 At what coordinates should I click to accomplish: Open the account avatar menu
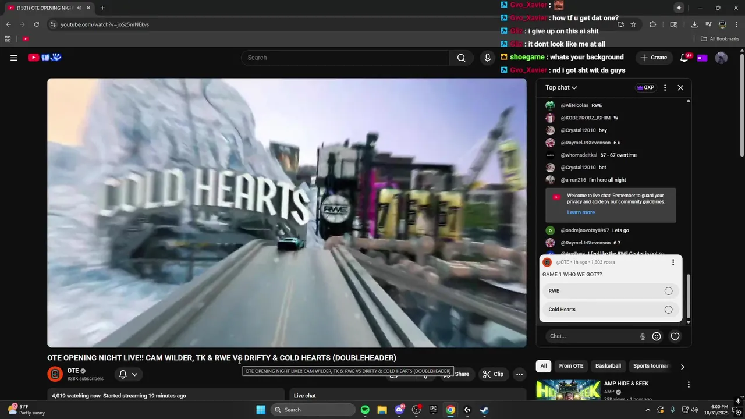[721, 58]
